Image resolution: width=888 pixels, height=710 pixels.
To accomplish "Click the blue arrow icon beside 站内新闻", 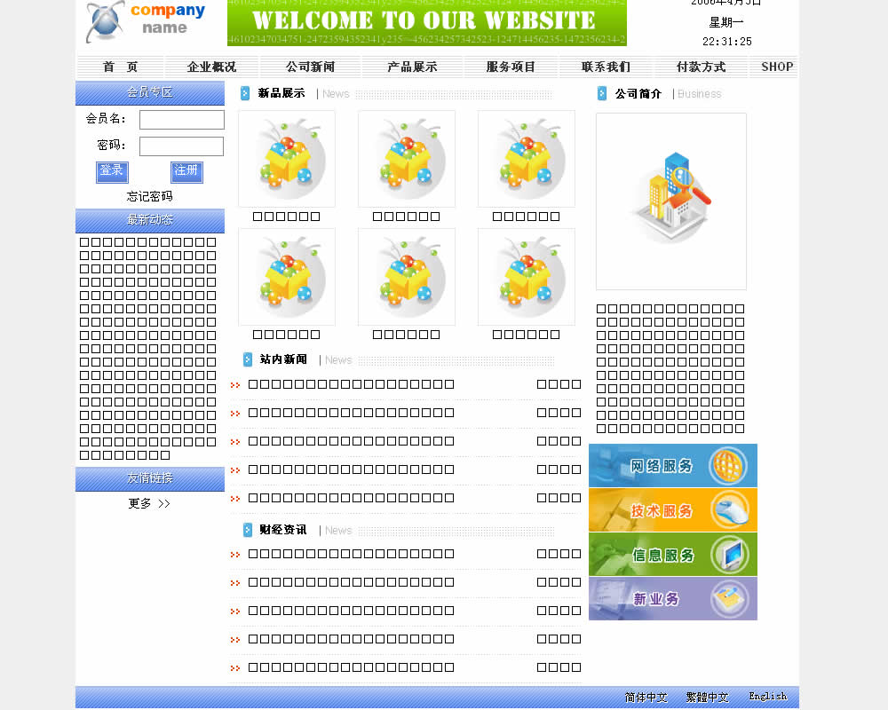I will pos(248,359).
